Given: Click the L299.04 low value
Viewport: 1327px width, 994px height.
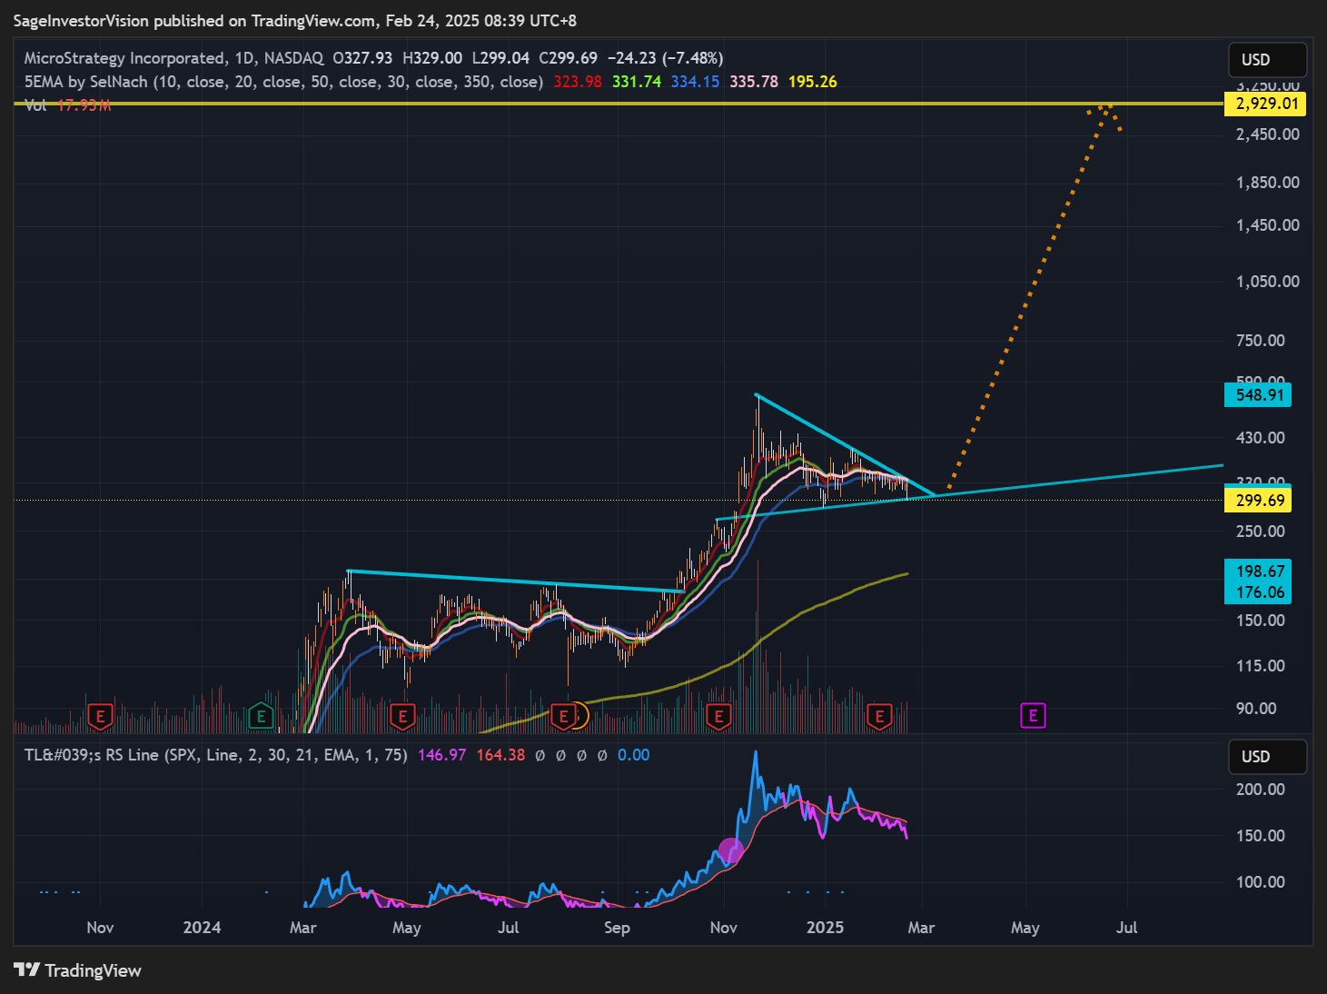Looking at the screenshot, I should coord(500,58).
